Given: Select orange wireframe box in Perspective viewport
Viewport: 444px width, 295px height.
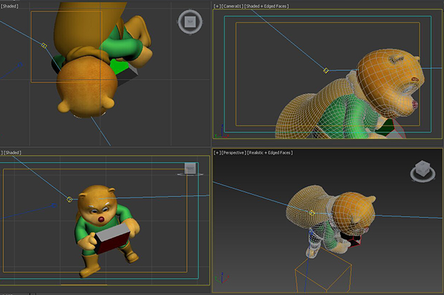Looking at the screenshot, I should click(x=323, y=269).
